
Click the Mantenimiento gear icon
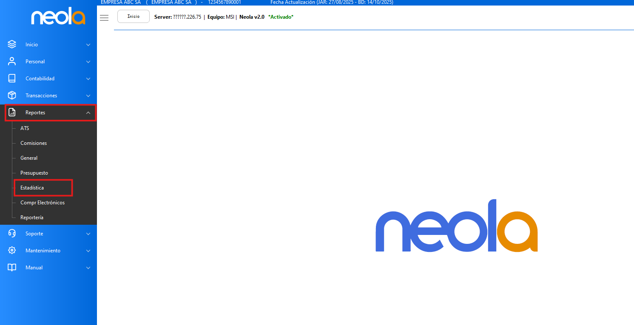pos(12,250)
